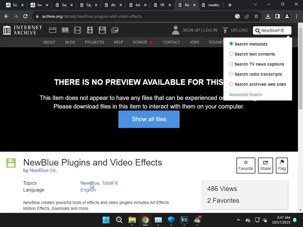This screenshot has height=227, width=303.
Task: View site information lock icon
Action: (37, 17)
